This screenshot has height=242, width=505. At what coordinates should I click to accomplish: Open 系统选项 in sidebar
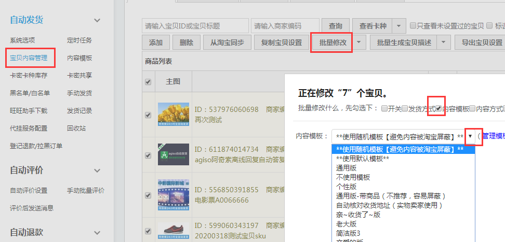click(22, 40)
